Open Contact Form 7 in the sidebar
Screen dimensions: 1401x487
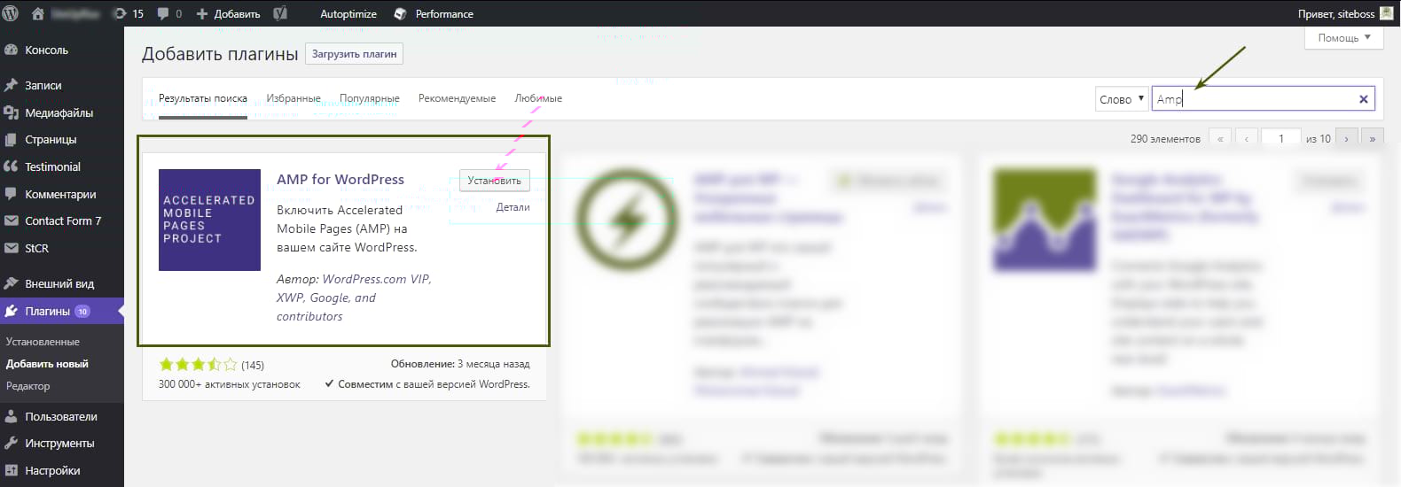(x=62, y=220)
